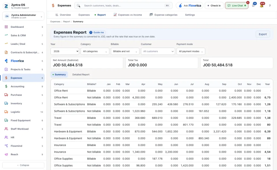Click the 893.340 Hardware & Equipment cell

204,138
